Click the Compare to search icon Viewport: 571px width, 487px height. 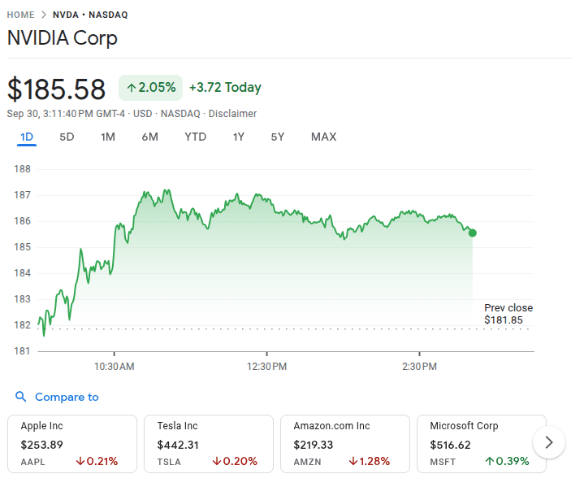[x=21, y=397]
